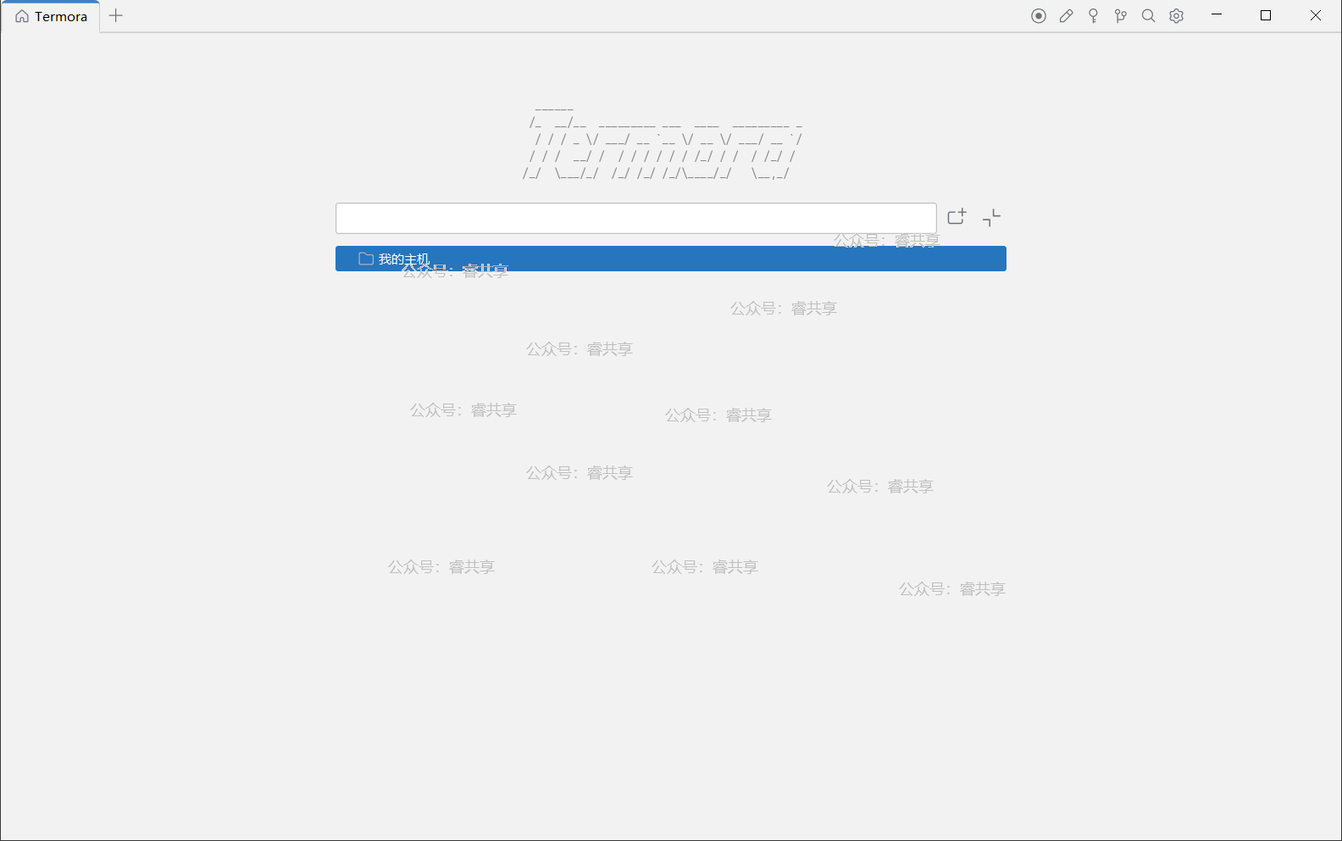1342x841 pixels.
Task: Click the folder icon of 我的主机
Action: [x=366, y=259]
